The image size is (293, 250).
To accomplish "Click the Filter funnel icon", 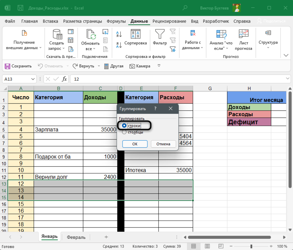I will pyautogui.click(x=160, y=34).
